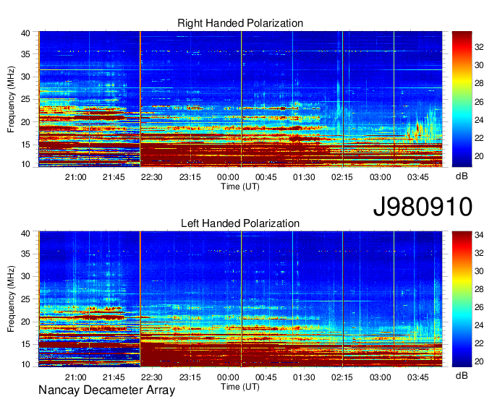Viewport: 492px width, 399px height.
Task: Click the top panel Frequency (MHz) axis label
Action: coord(11,99)
